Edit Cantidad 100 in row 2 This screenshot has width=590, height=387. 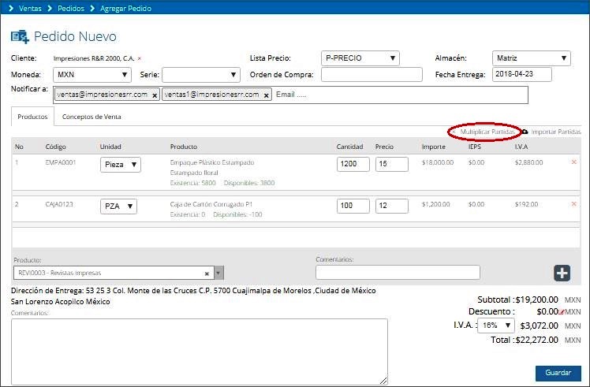point(353,206)
